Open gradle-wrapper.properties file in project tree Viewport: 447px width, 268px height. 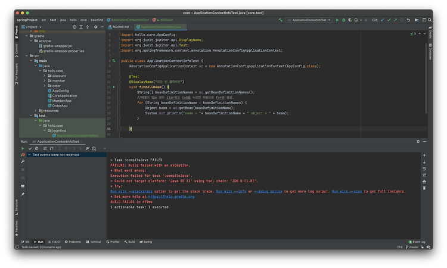coord(61,51)
